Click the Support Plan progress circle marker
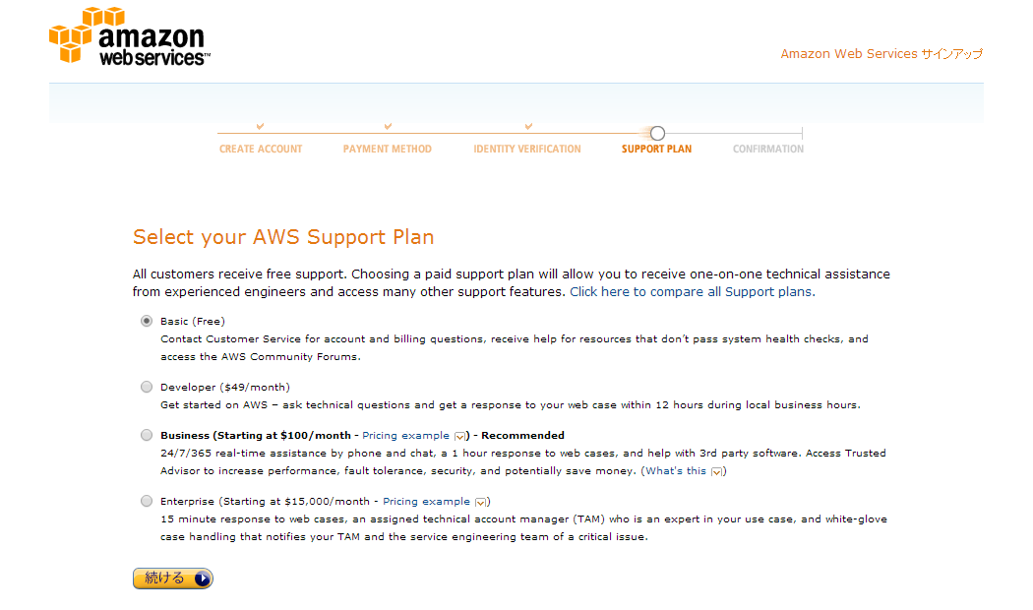 [657, 133]
